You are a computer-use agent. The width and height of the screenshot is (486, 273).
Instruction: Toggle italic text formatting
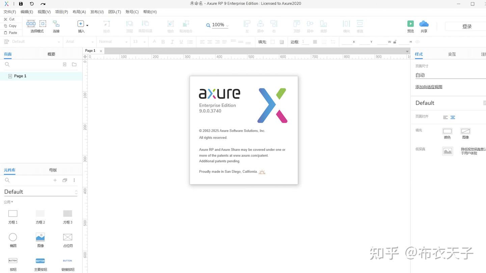172,42
